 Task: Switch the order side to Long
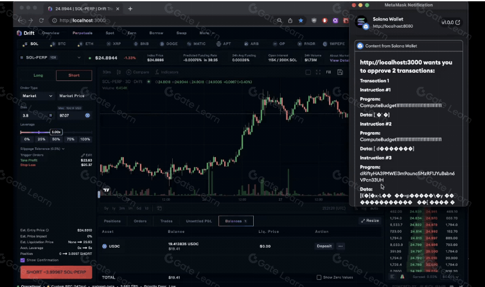click(x=38, y=76)
